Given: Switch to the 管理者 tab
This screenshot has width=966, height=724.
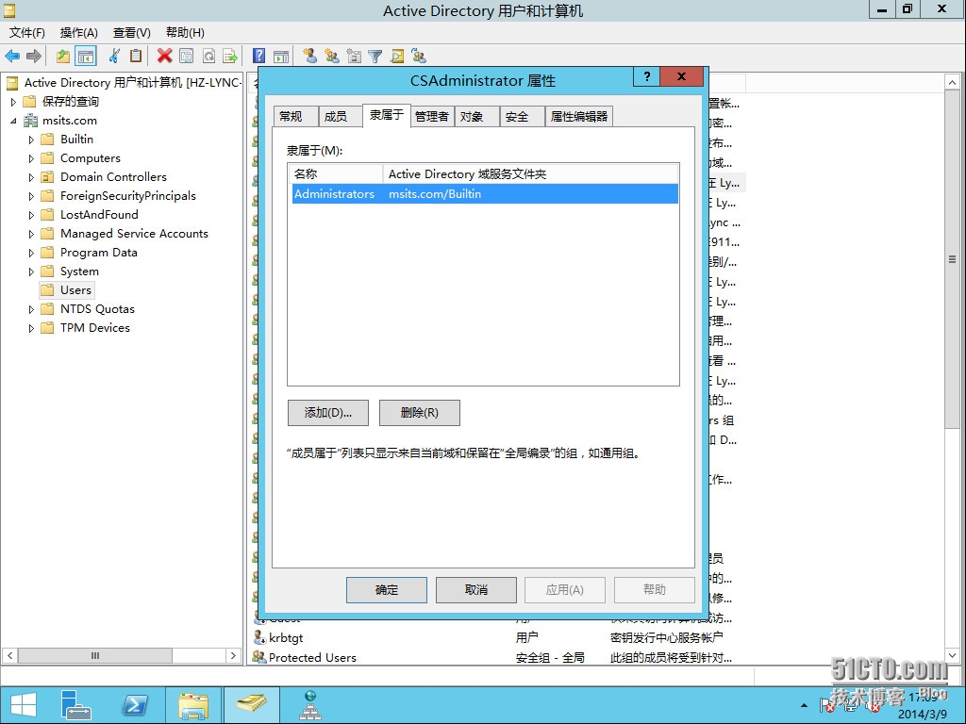Looking at the screenshot, I should click(431, 116).
